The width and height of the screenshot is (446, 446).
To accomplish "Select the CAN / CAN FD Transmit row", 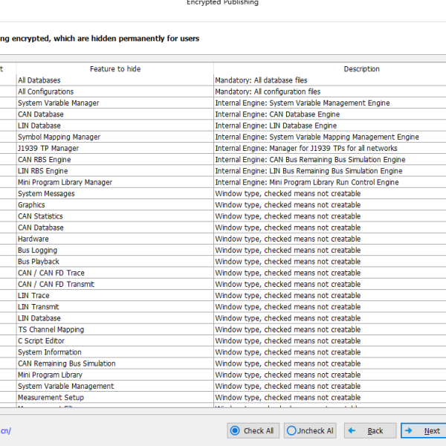I will click(55, 284).
